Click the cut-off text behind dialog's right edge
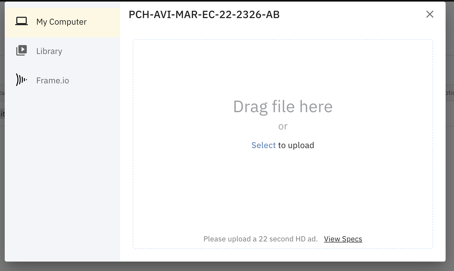 point(450,93)
